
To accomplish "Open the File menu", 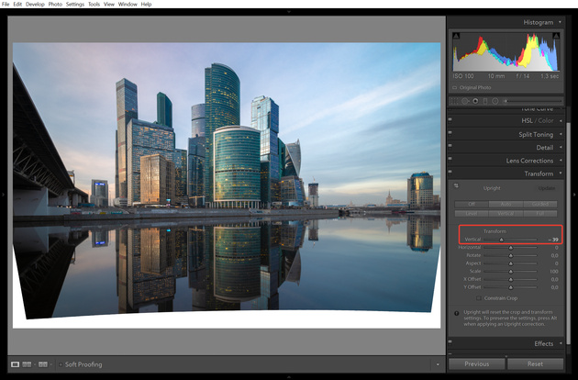I will click(6, 4).
